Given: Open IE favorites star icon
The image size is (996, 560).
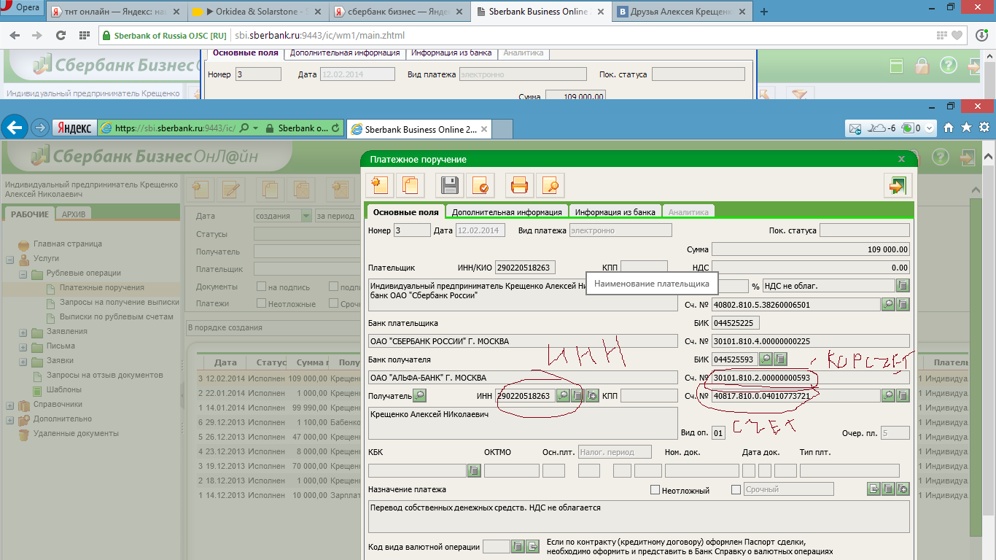Looking at the screenshot, I should pos(966,128).
